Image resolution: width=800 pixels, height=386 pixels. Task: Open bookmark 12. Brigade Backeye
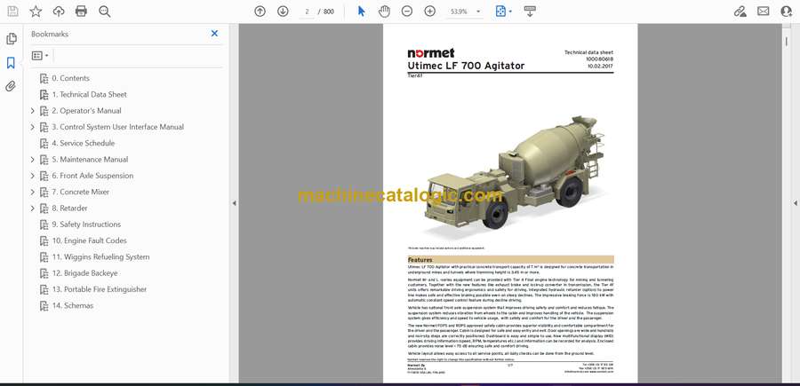[x=84, y=273]
